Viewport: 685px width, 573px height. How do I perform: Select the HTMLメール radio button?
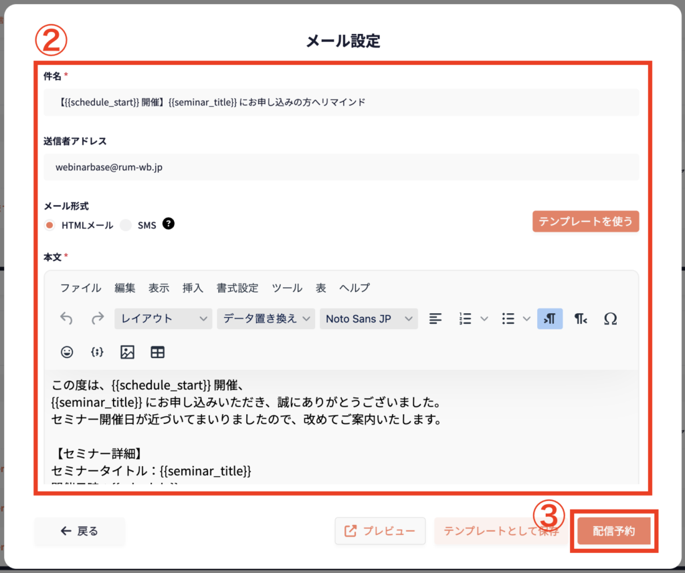point(50,225)
